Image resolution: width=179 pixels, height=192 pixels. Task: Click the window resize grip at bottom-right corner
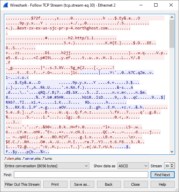pos(176,190)
